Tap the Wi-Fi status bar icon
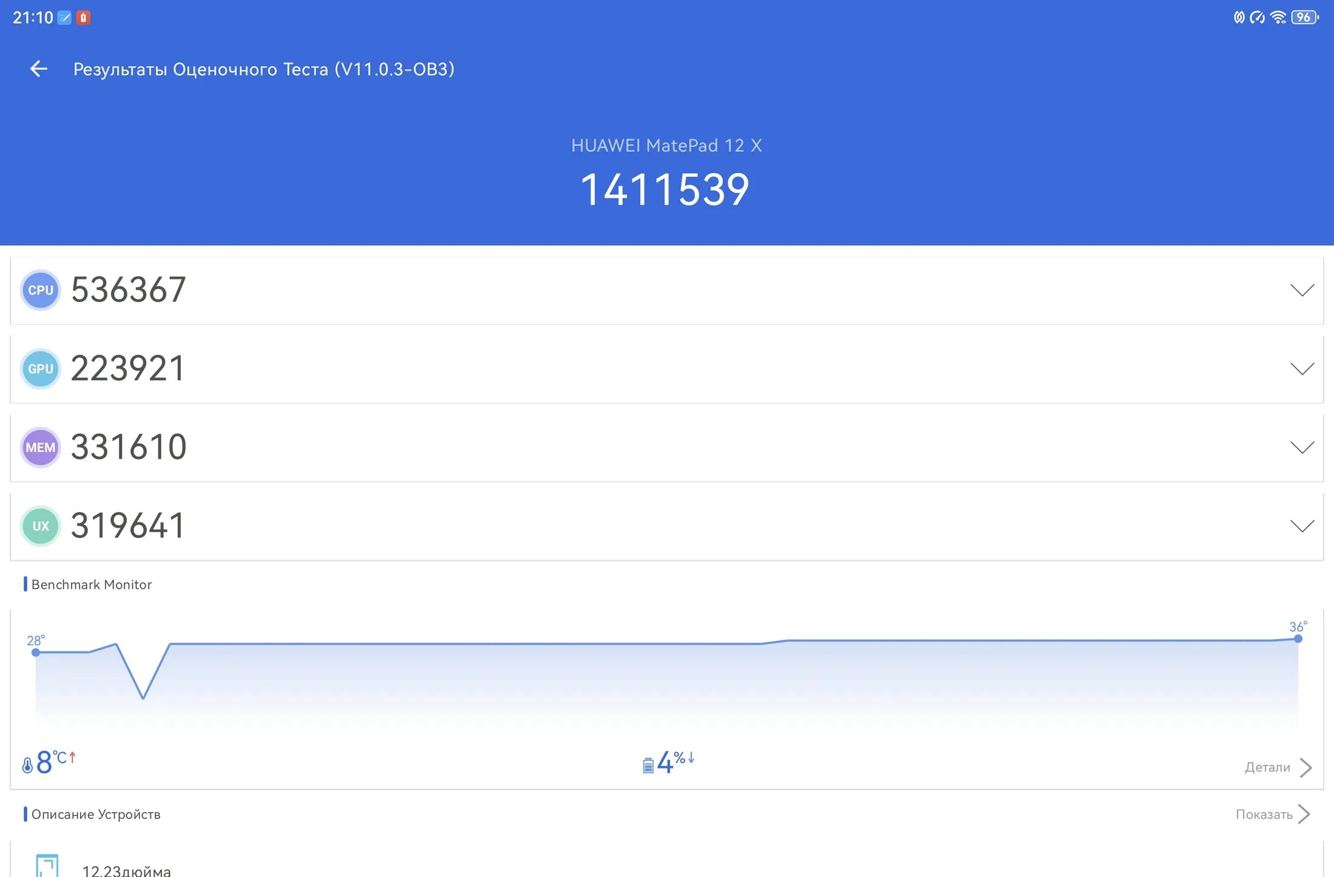The width and height of the screenshot is (1334, 877). 1278,18
